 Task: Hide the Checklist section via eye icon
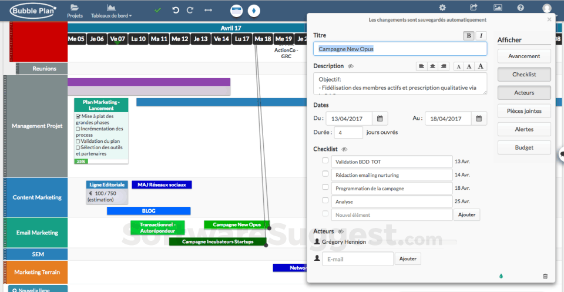click(x=345, y=150)
